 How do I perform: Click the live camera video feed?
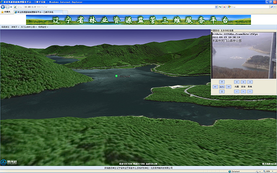click(244, 55)
